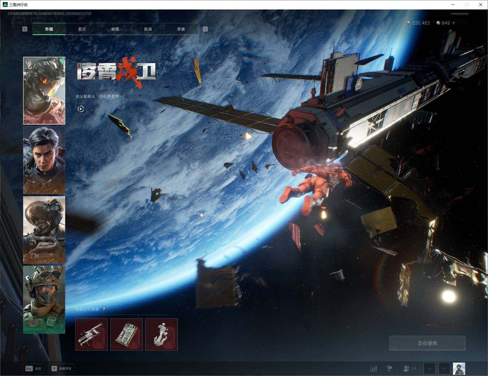Viewport: 488px width, 376px height.
Task: Add currency with plus beside 849
Action: pos(454,23)
